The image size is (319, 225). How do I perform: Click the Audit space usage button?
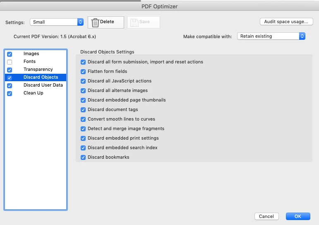[286, 22]
